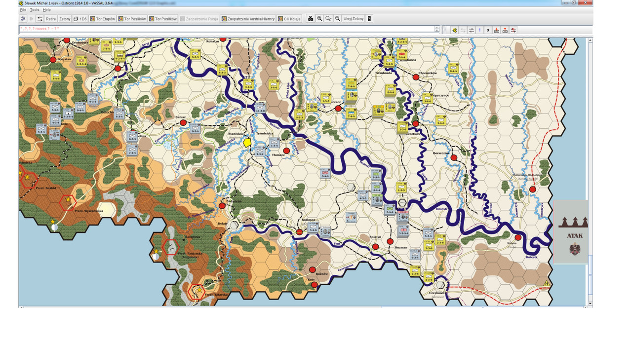Select the yellow pentagon marker near Stanisław
The image size is (632, 342).
[x=247, y=143]
